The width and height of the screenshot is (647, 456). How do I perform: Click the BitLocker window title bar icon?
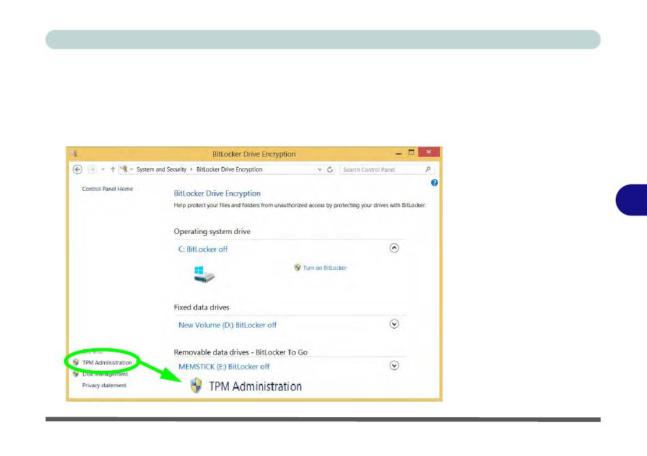tap(75, 153)
